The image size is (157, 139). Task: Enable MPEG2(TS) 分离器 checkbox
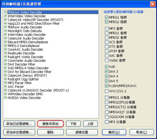tap(106, 107)
